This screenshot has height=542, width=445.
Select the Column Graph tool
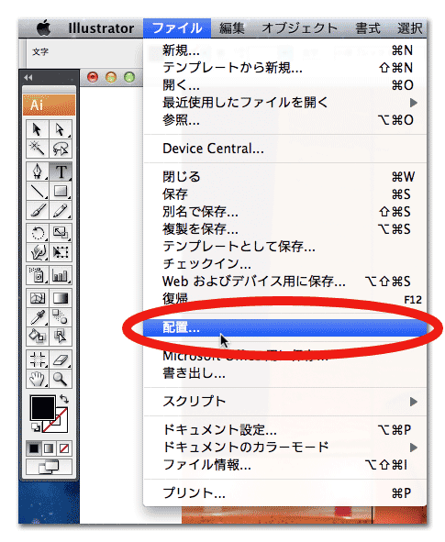click(x=61, y=275)
